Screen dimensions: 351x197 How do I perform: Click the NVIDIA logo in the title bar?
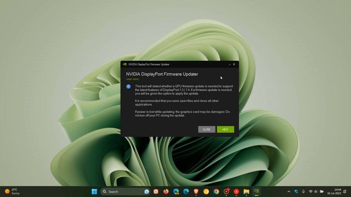(x=124, y=65)
